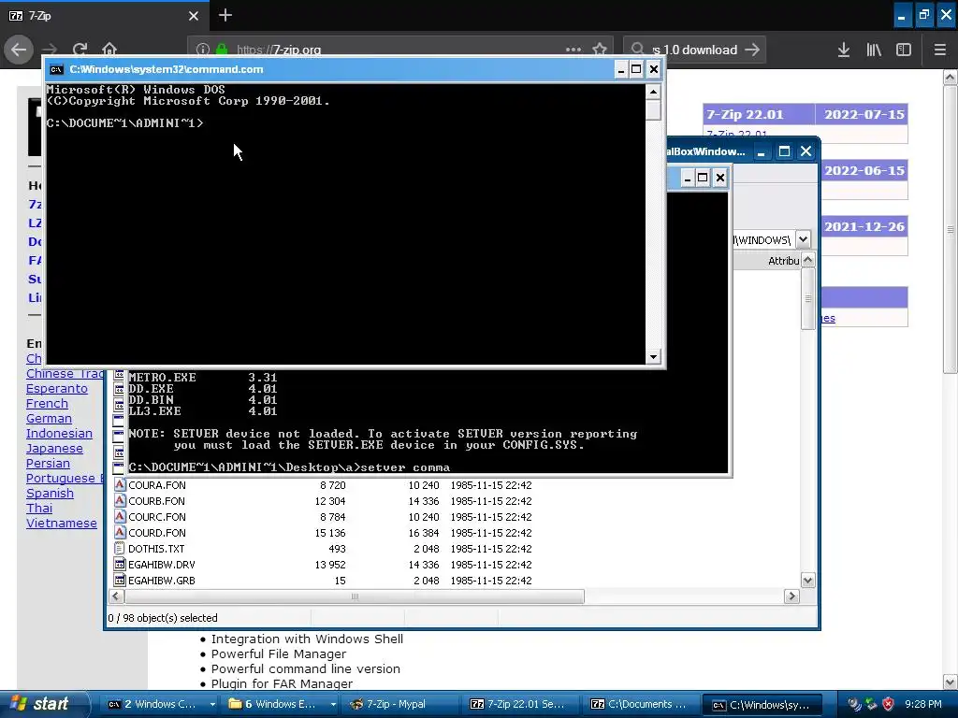The image size is (958, 718).
Task: Click the DOTHIS.TXT text file icon
Action: pyautogui.click(x=120, y=548)
